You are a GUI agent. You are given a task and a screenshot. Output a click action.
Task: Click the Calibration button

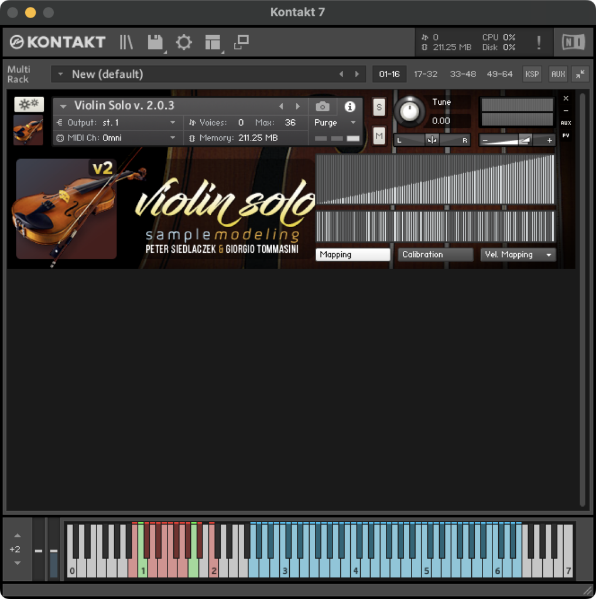436,254
